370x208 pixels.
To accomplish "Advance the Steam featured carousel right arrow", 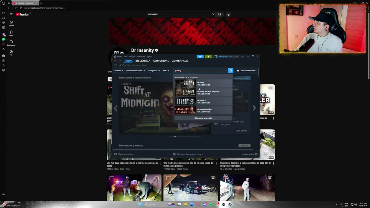I will pos(254,108).
